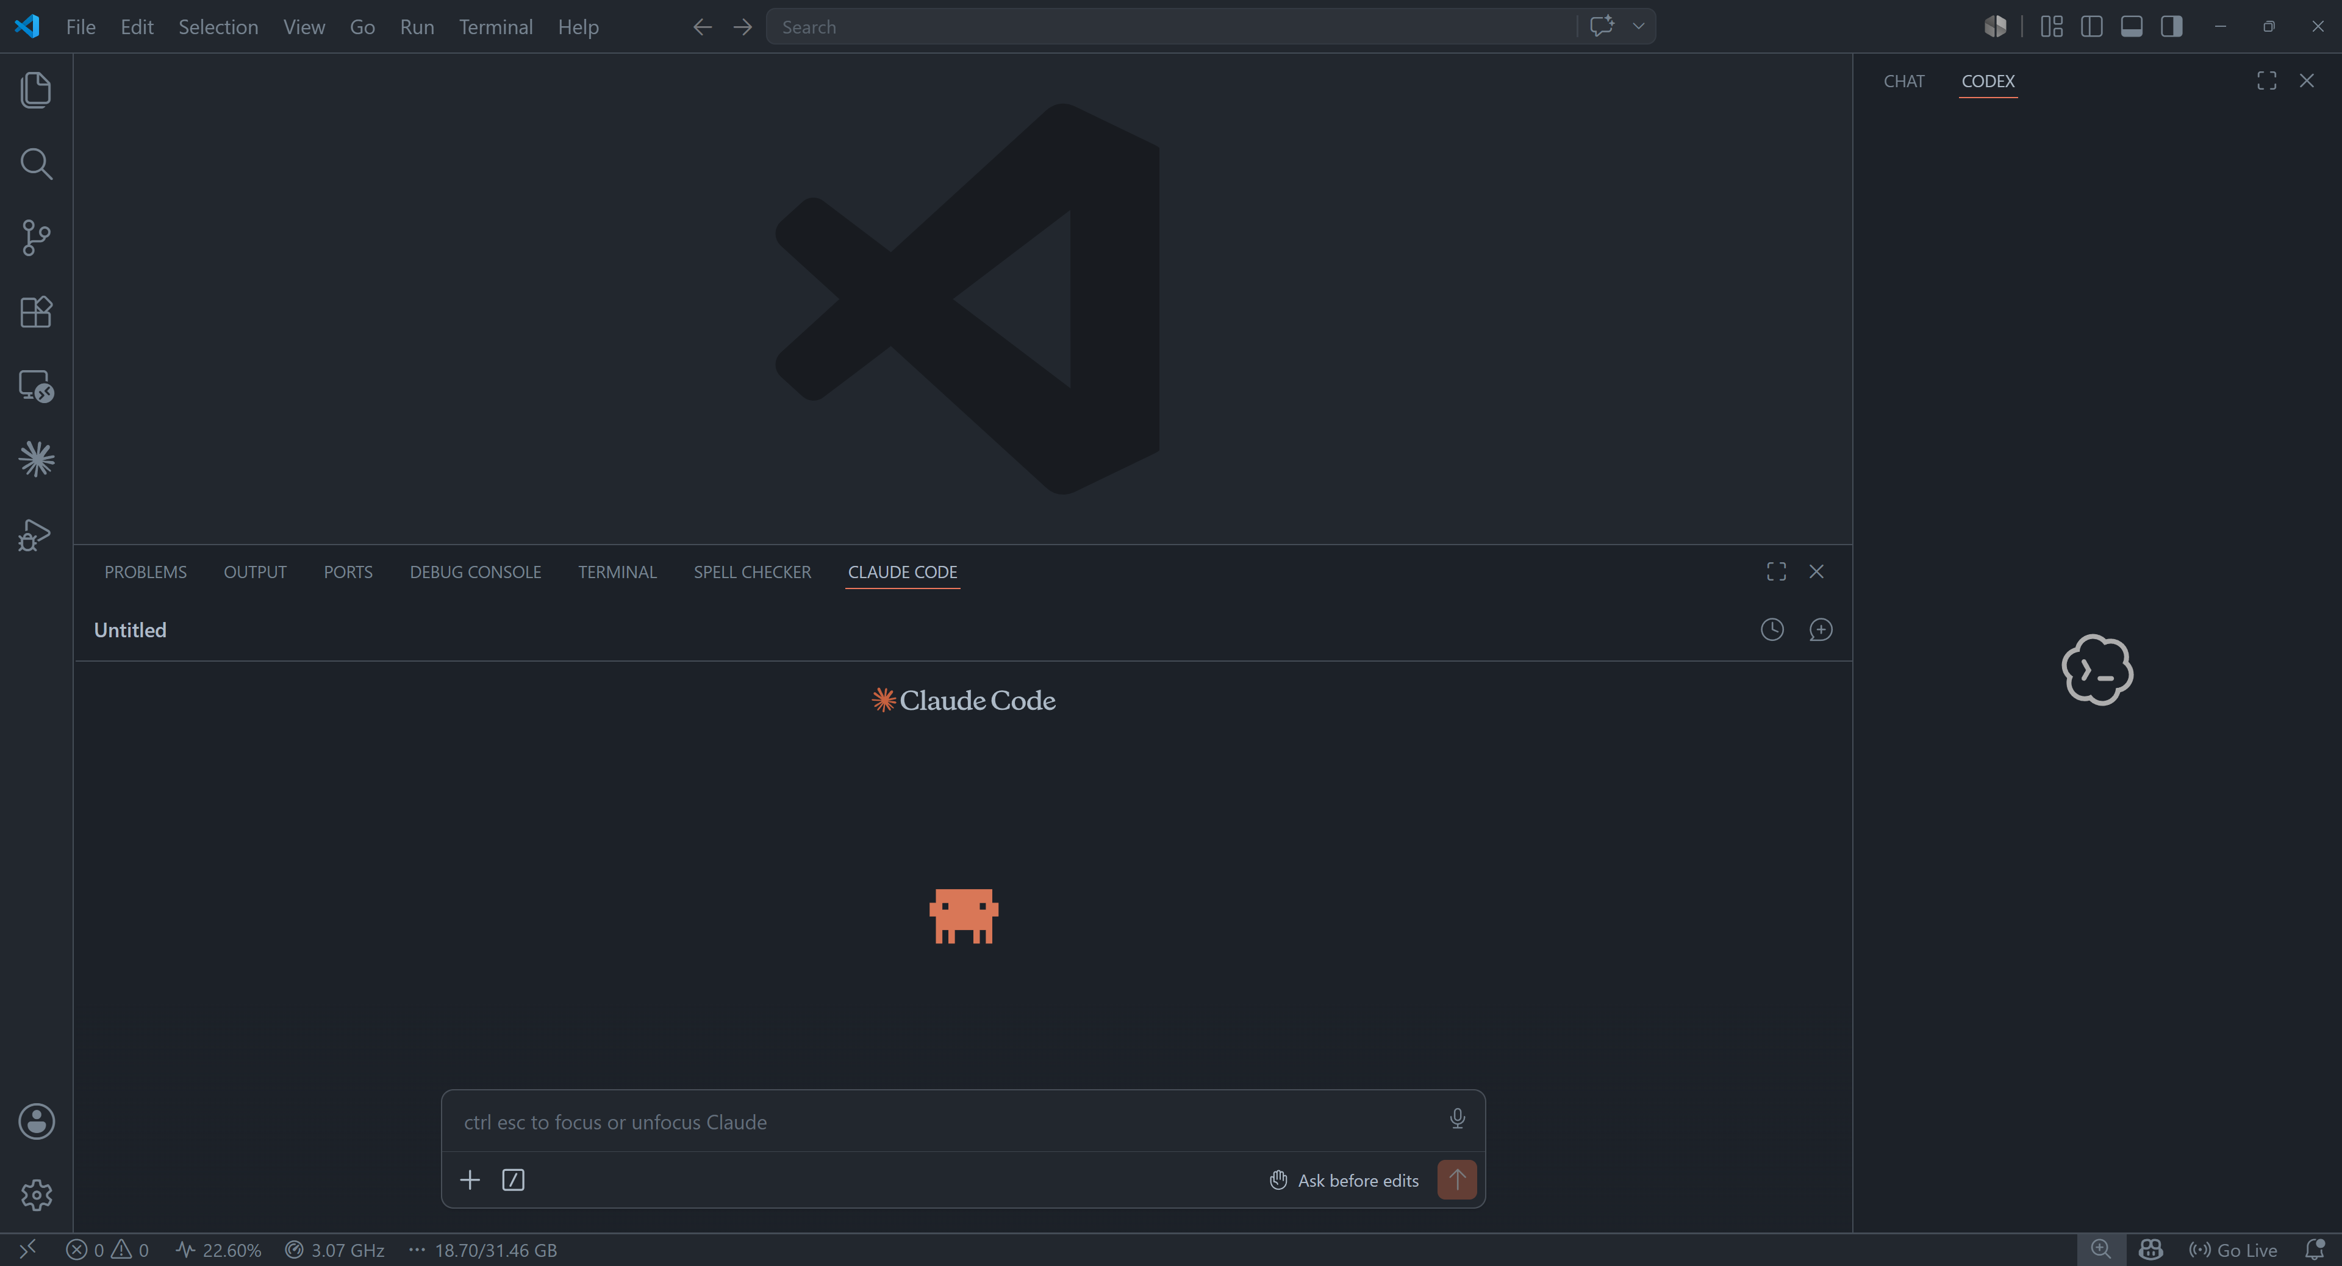Image resolution: width=2342 pixels, height=1266 pixels.
Task: Switch to the SPELL CHECKER tab
Action: point(752,571)
